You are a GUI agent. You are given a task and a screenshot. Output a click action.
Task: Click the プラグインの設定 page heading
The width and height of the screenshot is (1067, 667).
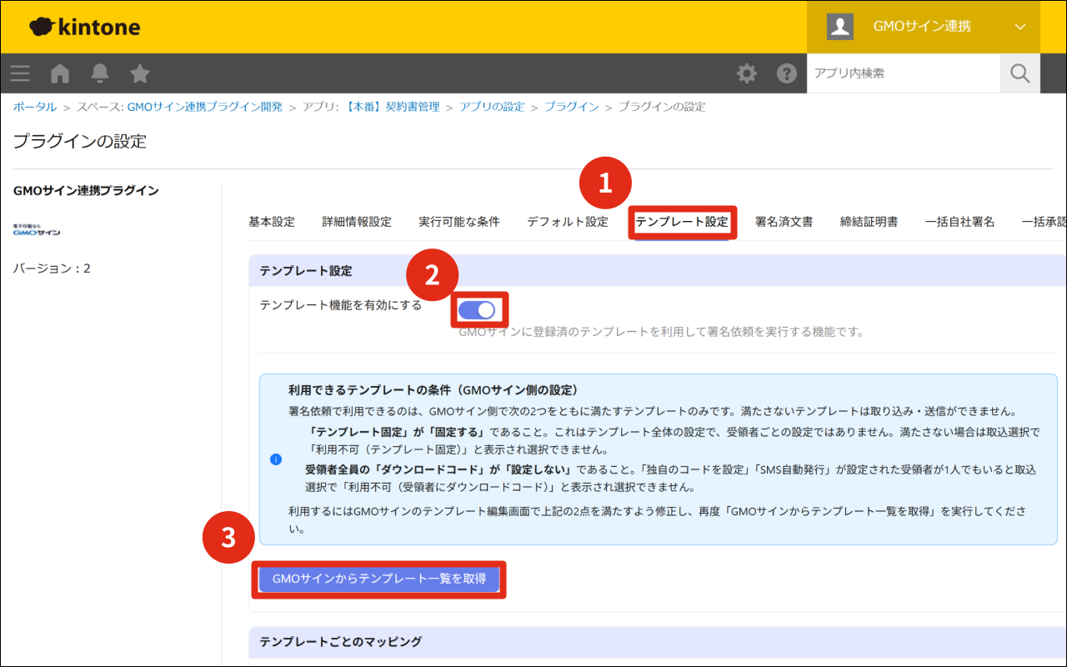[x=80, y=142]
